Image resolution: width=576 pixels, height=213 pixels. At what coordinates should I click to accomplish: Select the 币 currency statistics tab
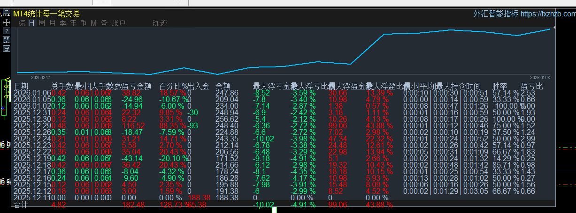click(x=84, y=23)
